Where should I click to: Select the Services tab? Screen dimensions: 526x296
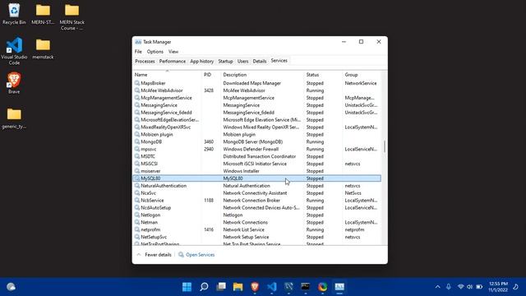pyautogui.click(x=279, y=61)
